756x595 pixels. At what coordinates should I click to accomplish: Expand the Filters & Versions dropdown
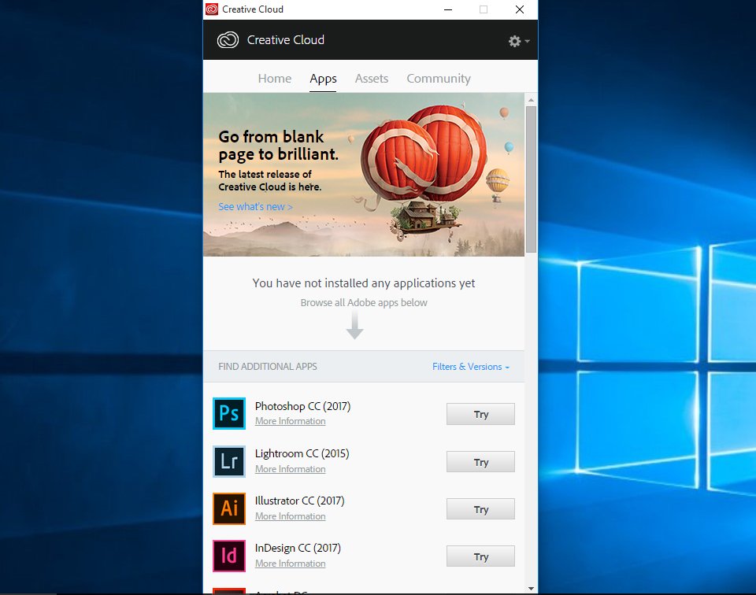pos(471,367)
